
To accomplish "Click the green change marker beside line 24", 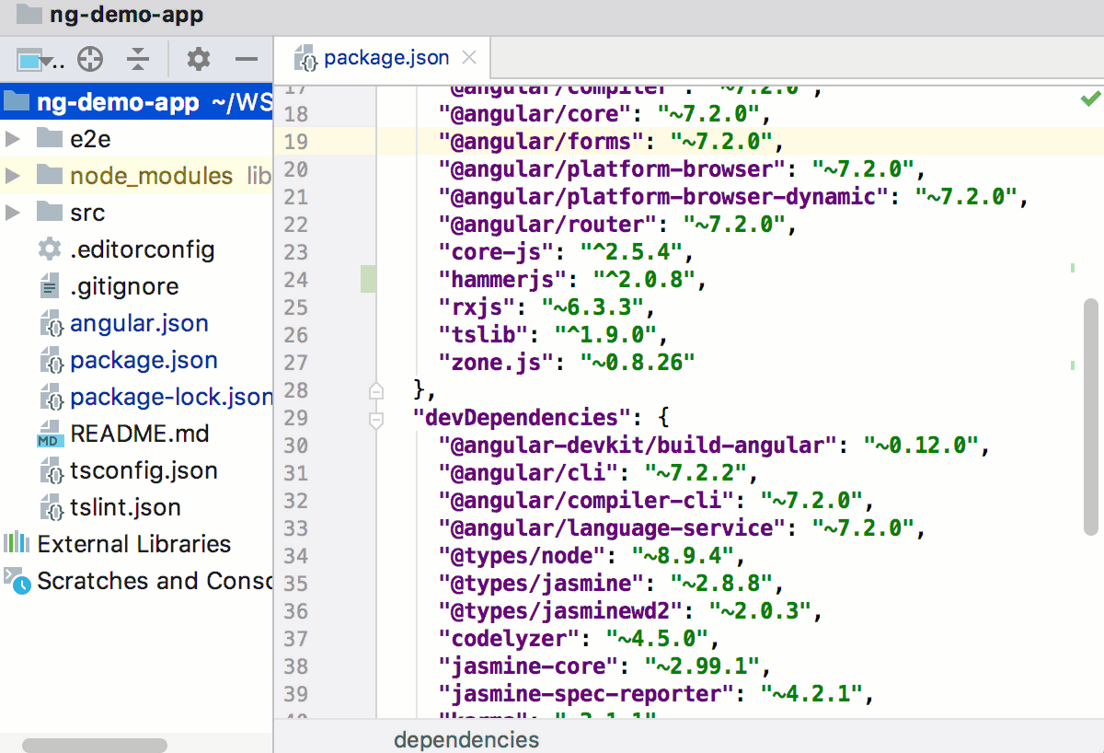I will tap(368, 279).
